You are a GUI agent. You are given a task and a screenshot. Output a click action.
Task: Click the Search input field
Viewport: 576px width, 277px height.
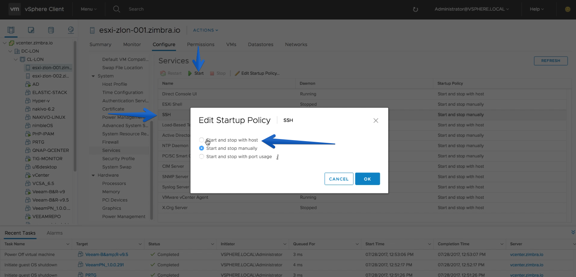click(136, 9)
